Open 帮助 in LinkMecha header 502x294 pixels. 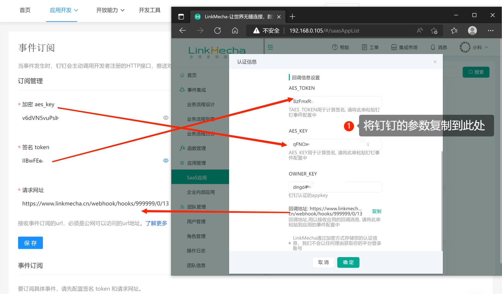click(x=341, y=47)
